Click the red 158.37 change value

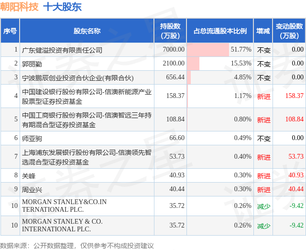click(x=295, y=96)
